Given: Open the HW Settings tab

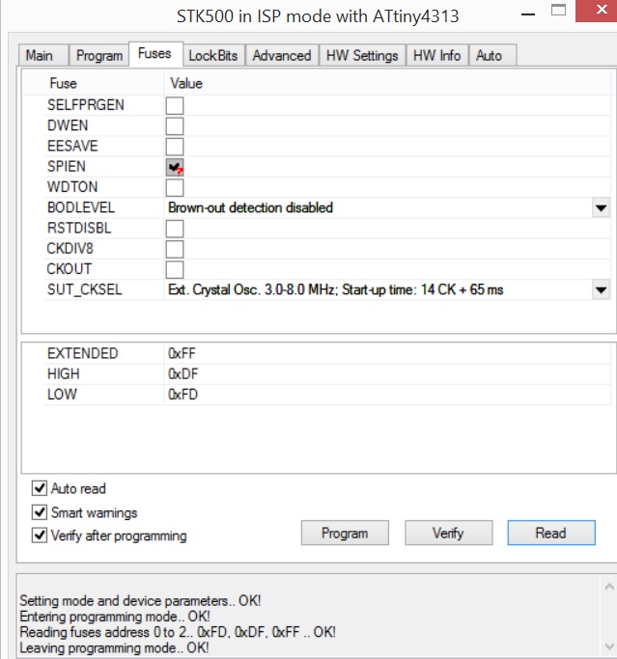Looking at the screenshot, I should [362, 55].
